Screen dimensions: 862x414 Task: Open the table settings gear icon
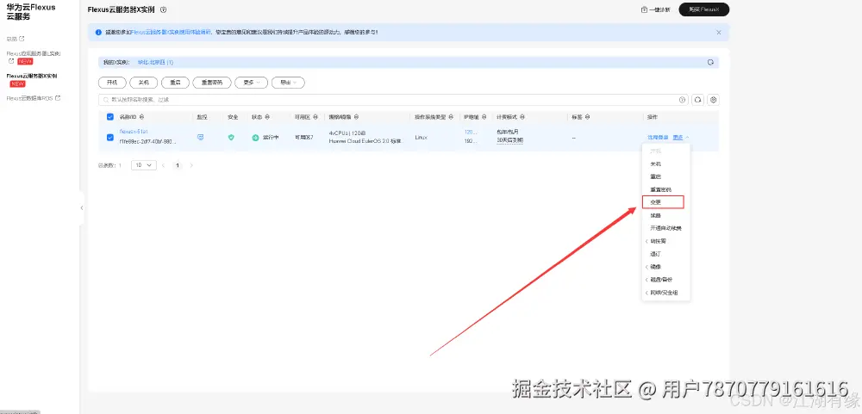[714, 100]
